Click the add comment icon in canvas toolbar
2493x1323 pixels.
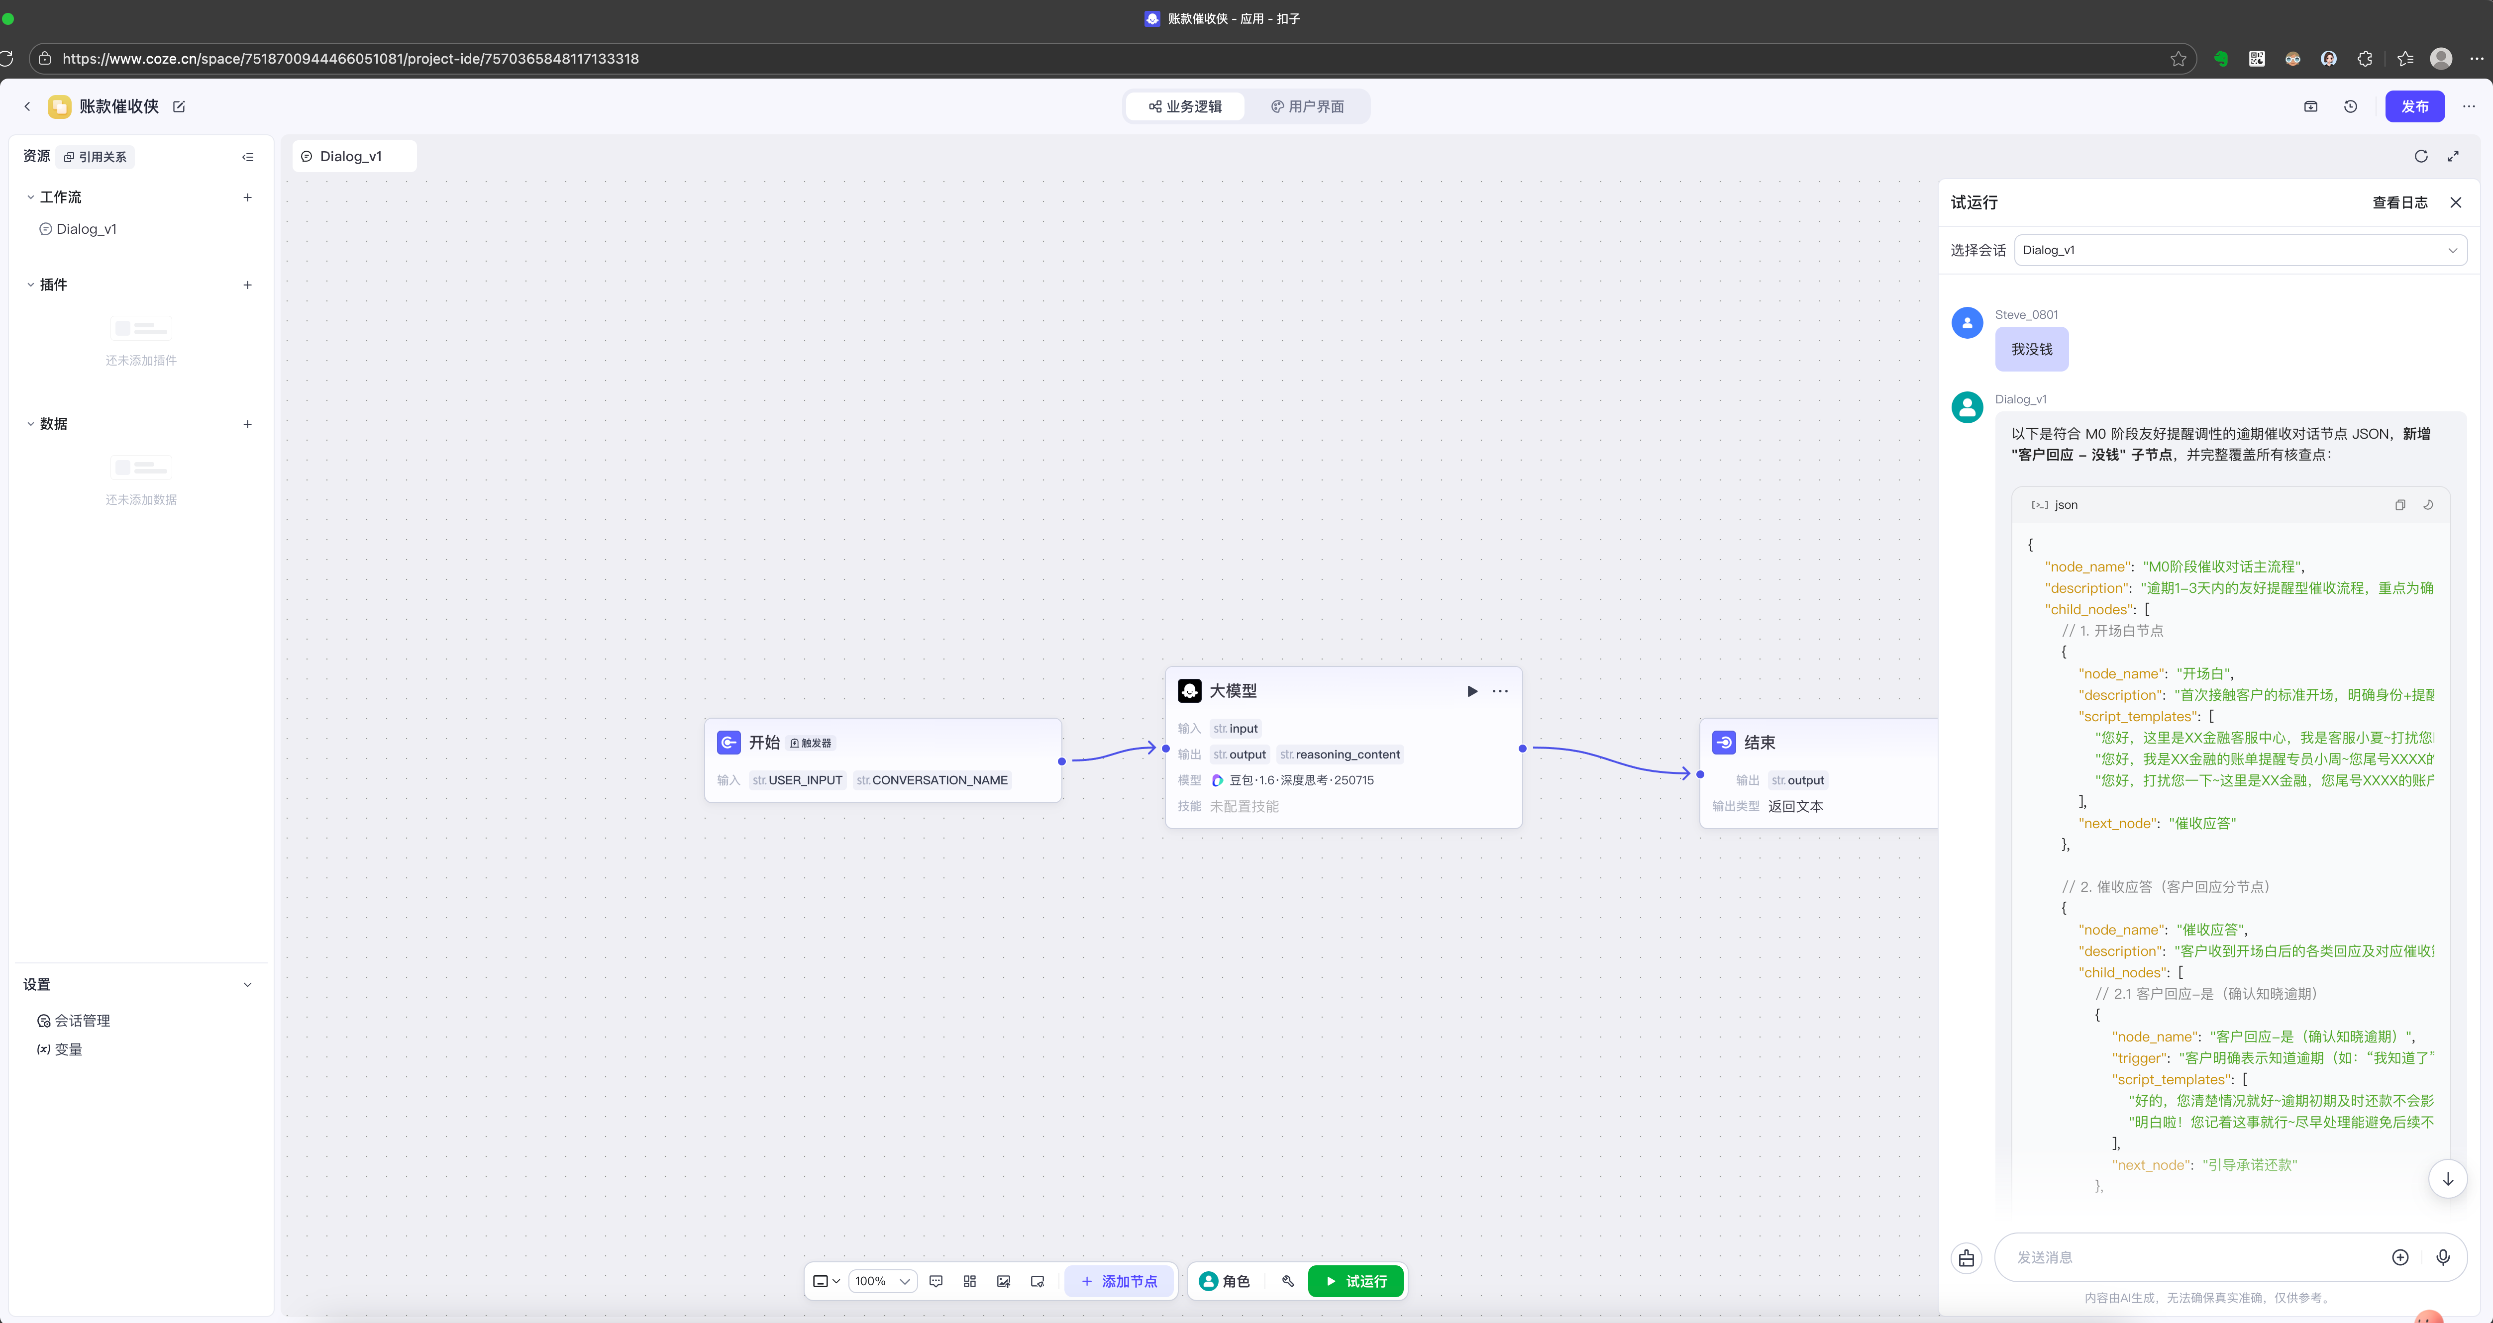point(936,1281)
